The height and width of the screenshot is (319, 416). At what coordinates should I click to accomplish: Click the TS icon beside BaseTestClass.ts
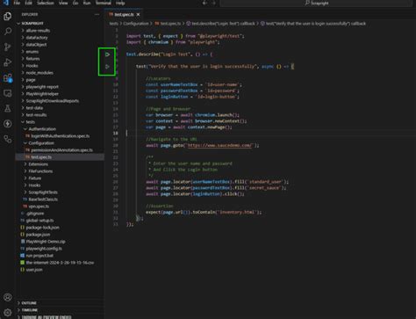pos(25,199)
